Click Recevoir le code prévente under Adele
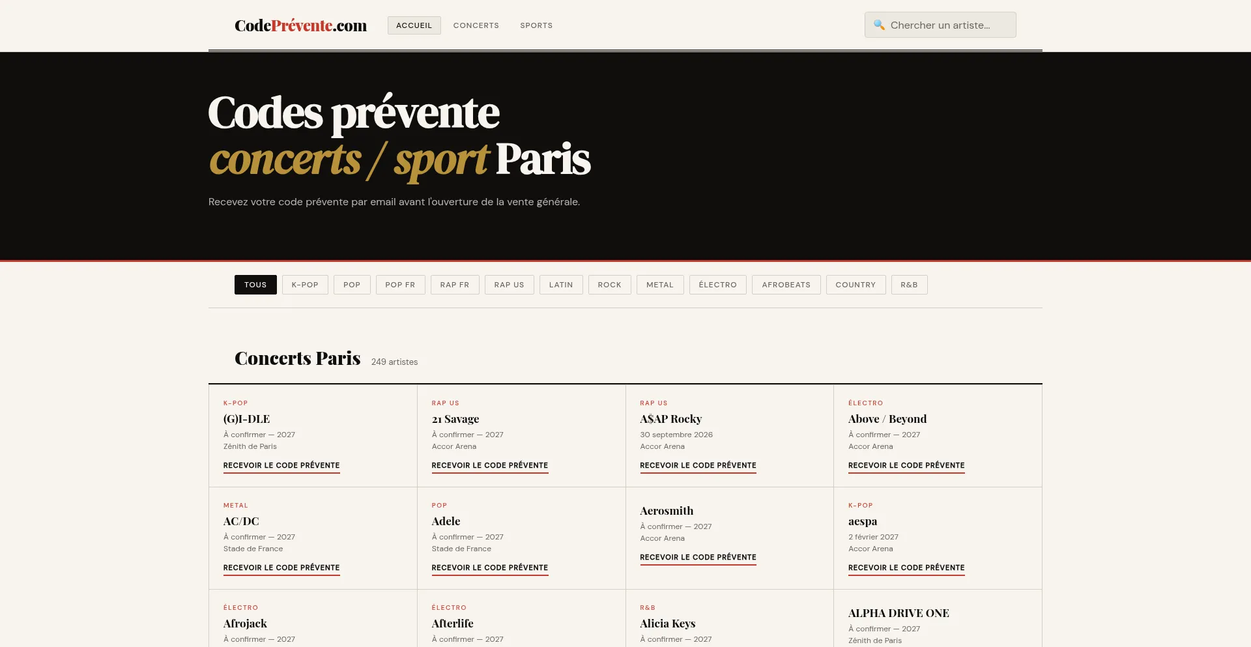The image size is (1251, 647). (490, 568)
